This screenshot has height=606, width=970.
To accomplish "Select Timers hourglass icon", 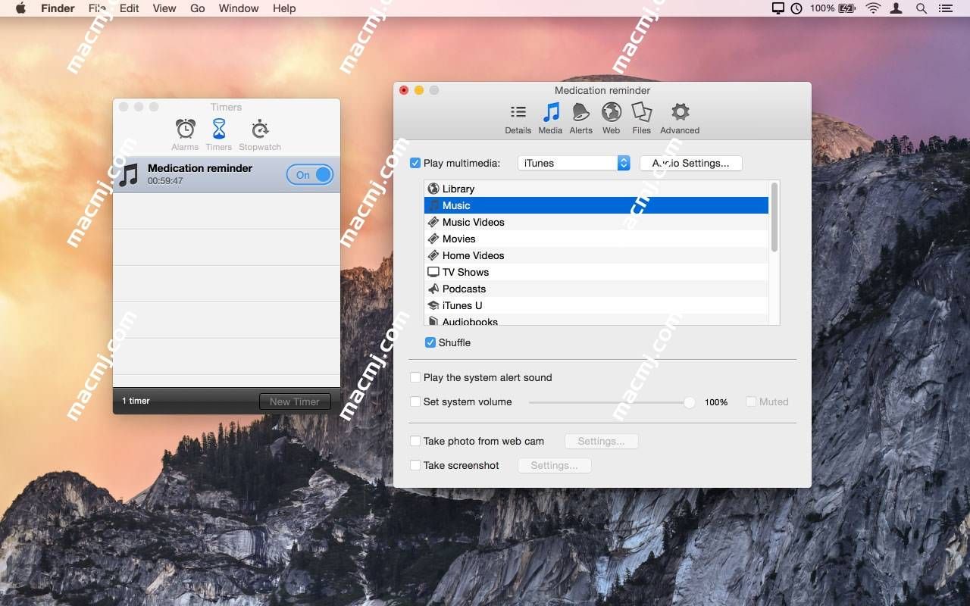I will (219, 128).
